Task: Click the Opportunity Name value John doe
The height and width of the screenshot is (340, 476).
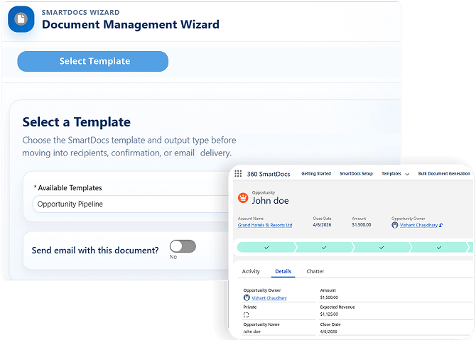Action: (x=252, y=331)
